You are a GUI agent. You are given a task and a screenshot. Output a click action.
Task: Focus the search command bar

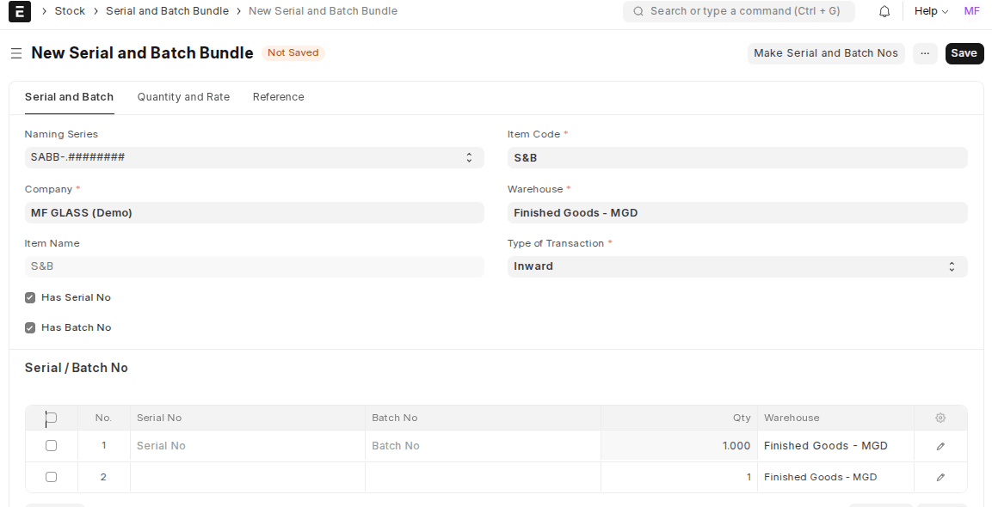coord(738,11)
